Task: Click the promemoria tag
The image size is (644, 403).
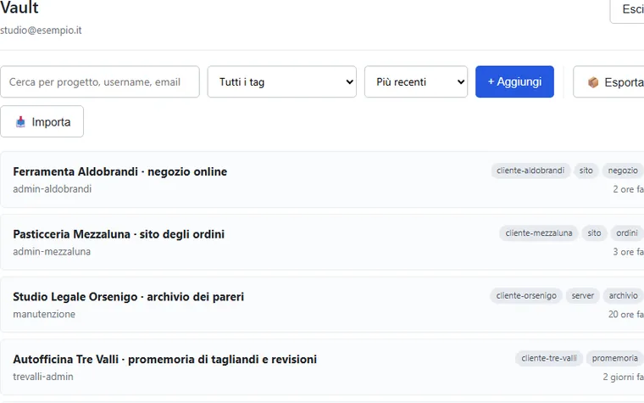Action: 614,358
